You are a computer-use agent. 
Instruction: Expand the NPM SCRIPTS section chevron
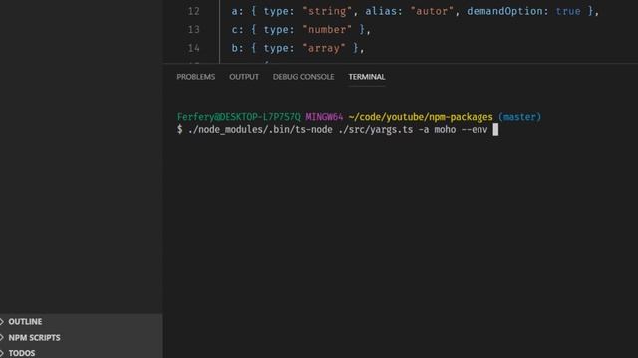point(2,338)
